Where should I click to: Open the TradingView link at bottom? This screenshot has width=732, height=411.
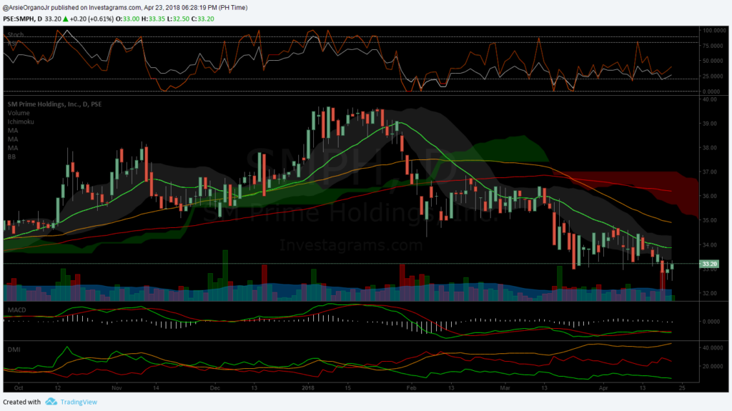79,402
